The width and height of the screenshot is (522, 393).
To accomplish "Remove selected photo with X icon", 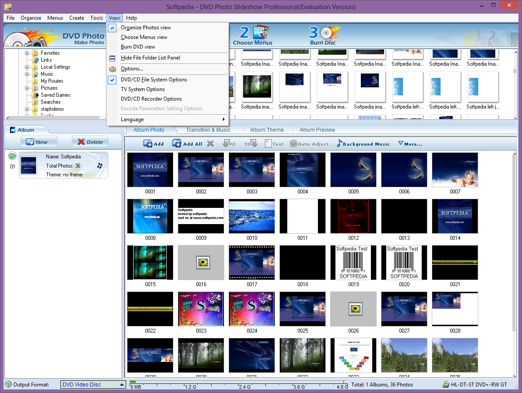I will coord(210,144).
